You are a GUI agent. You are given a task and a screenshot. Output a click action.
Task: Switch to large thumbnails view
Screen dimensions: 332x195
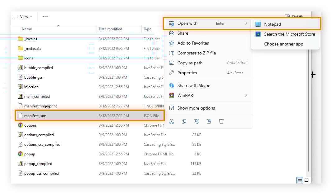307,180
